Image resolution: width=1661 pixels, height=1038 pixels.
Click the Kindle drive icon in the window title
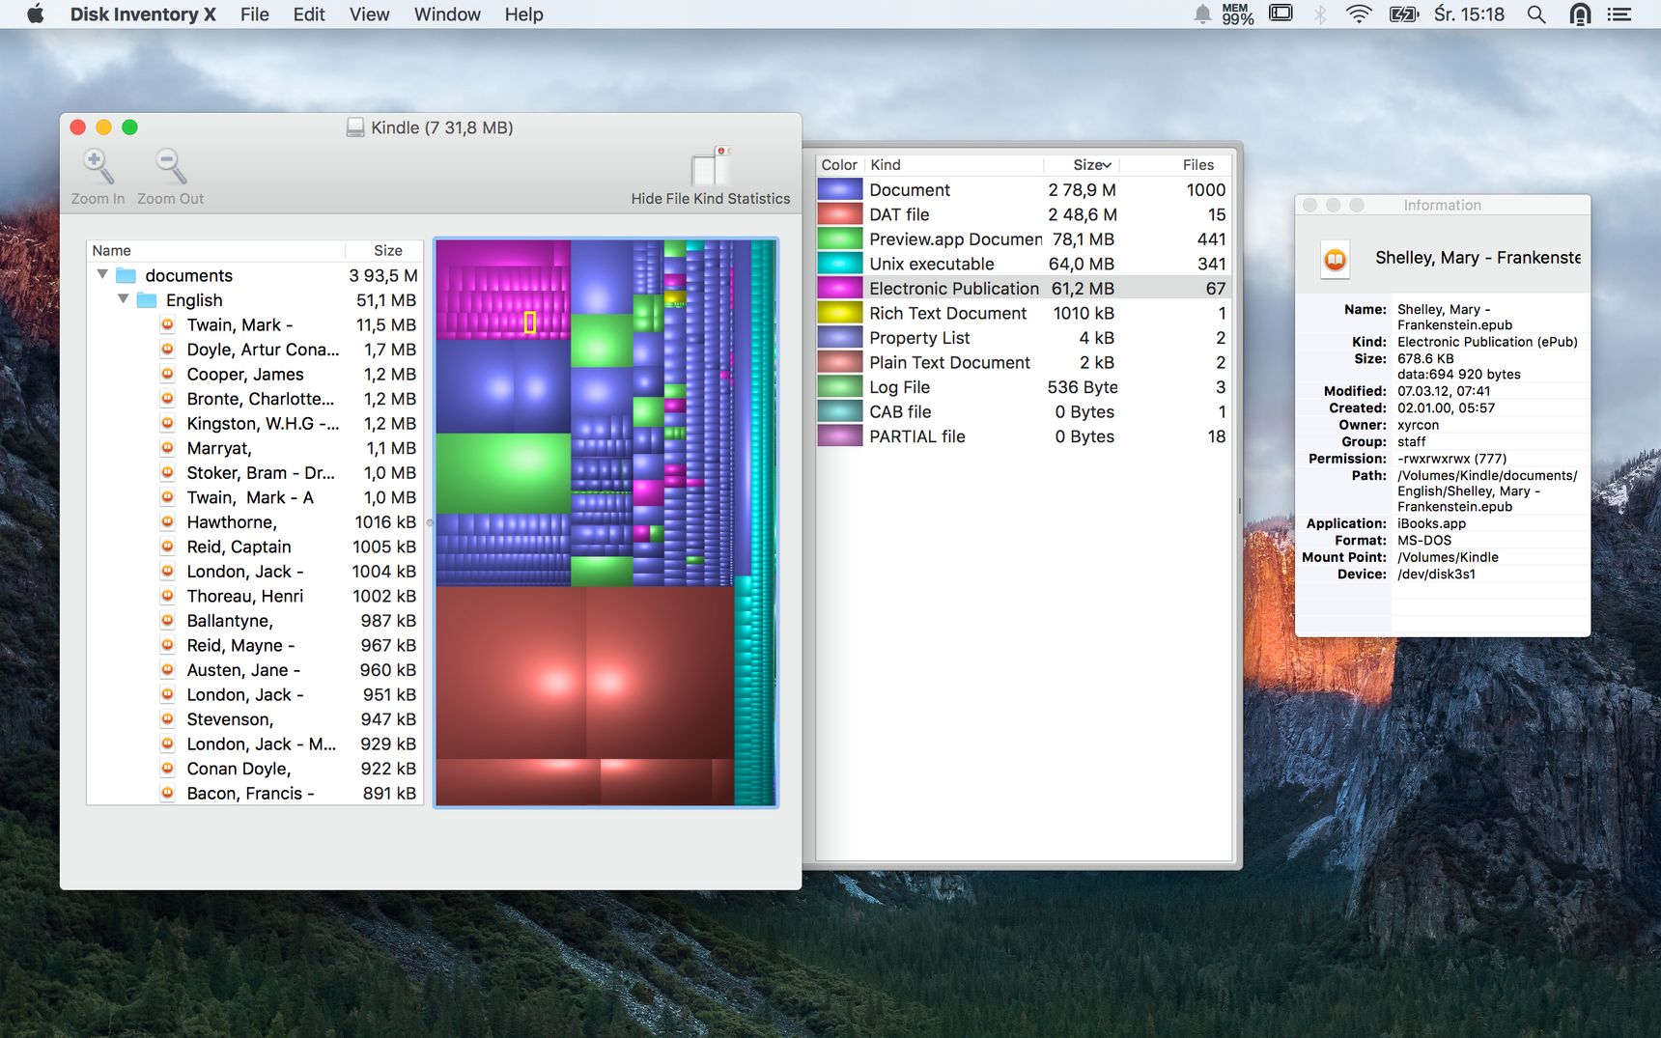355,127
